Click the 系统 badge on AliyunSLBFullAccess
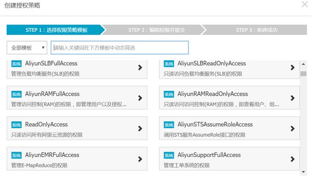311x178 pixels. 16,64
